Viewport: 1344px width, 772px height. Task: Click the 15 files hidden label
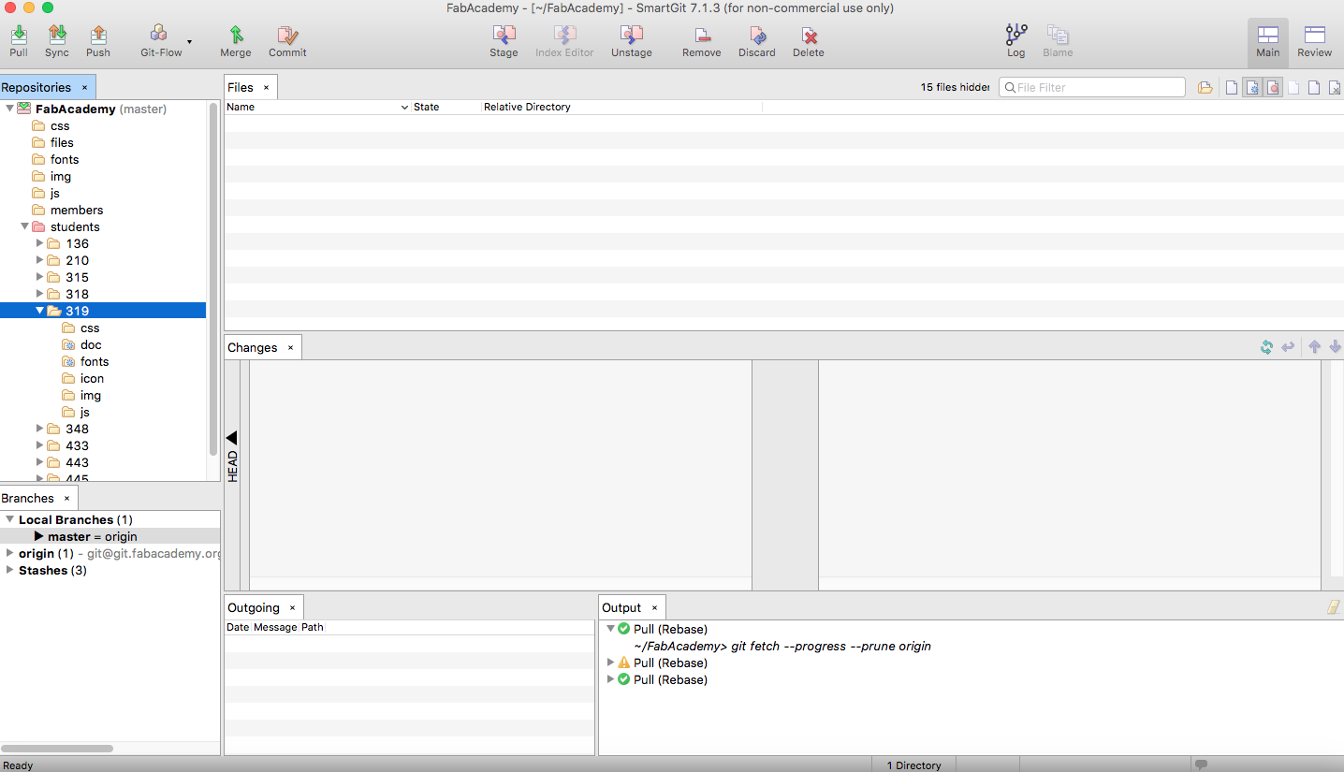pyautogui.click(x=955, y=87)
